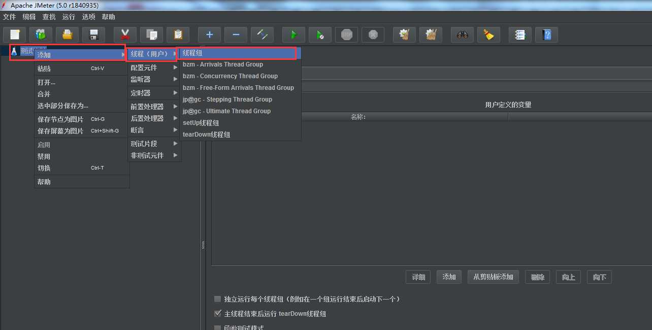Expand the 断言 submenu
Viewport: 652px width, 330px height.
tap(154, 130)
